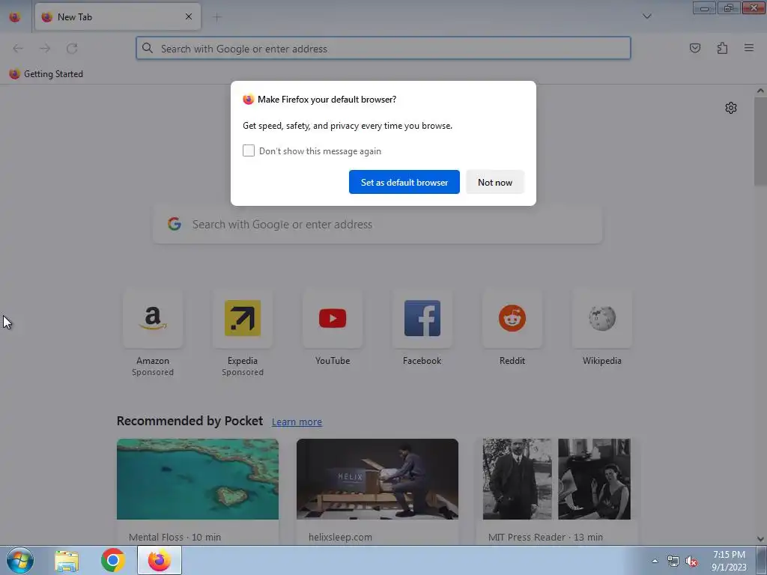Go forward using the forward arrow
This screenshot has height=575, width=767.
(45, 48)
